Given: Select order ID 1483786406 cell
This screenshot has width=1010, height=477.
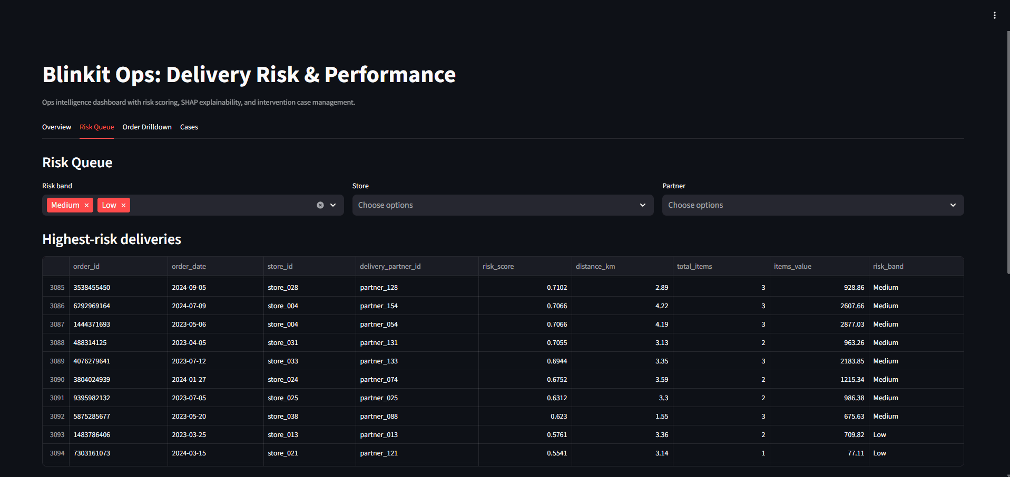Looking at the screenshot, I should [x=119, y=435].
